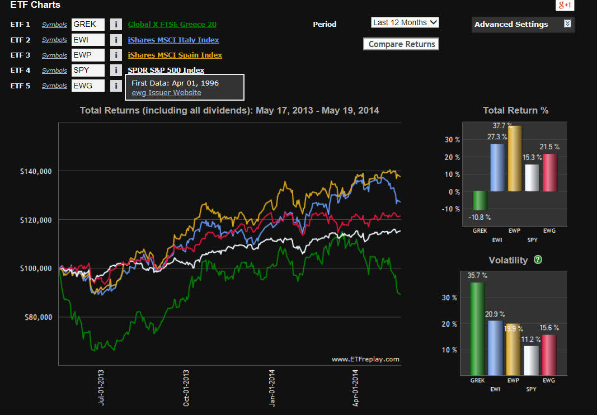Click the info icon for ETF 4 SPY
The image size is (597, 415).
click(x=115, y=70)
